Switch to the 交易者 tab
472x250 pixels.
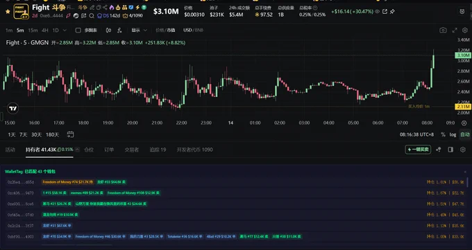point(132,150)
